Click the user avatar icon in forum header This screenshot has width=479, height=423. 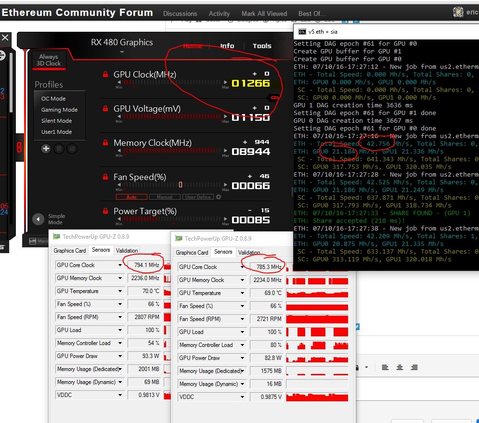[x=458, y=12]
